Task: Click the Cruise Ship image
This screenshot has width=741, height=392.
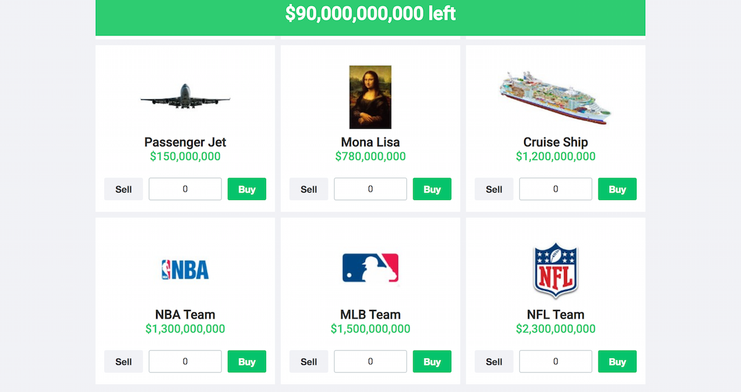Action: 555,96
